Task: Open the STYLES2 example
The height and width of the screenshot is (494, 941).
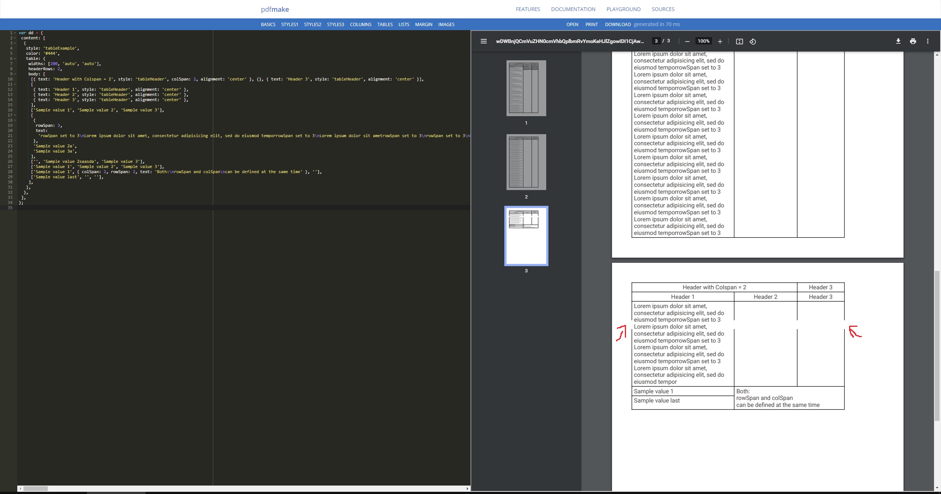Action: point(312,24)
